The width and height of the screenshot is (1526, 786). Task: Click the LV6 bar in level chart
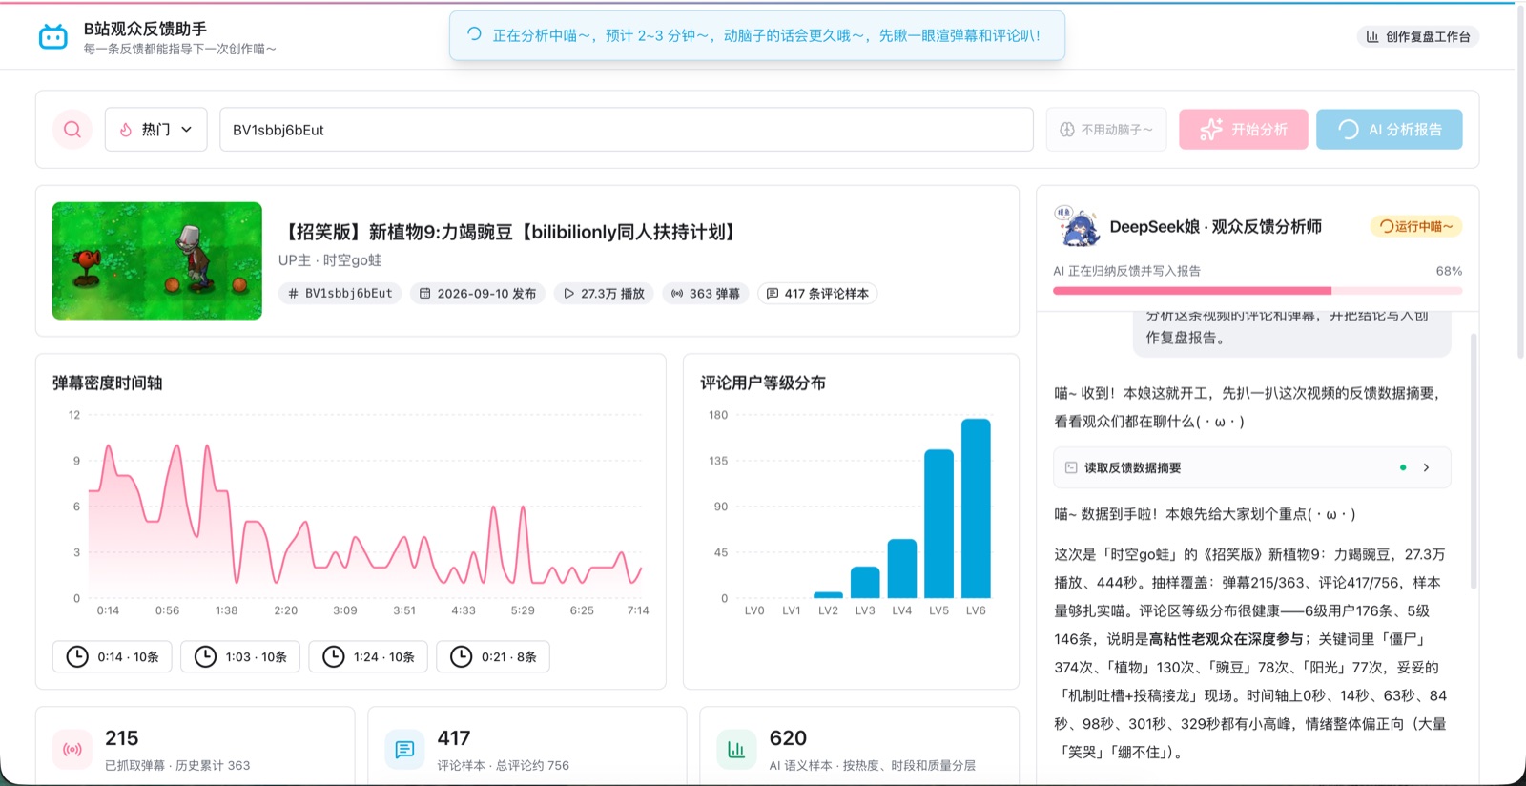point(976,508)
